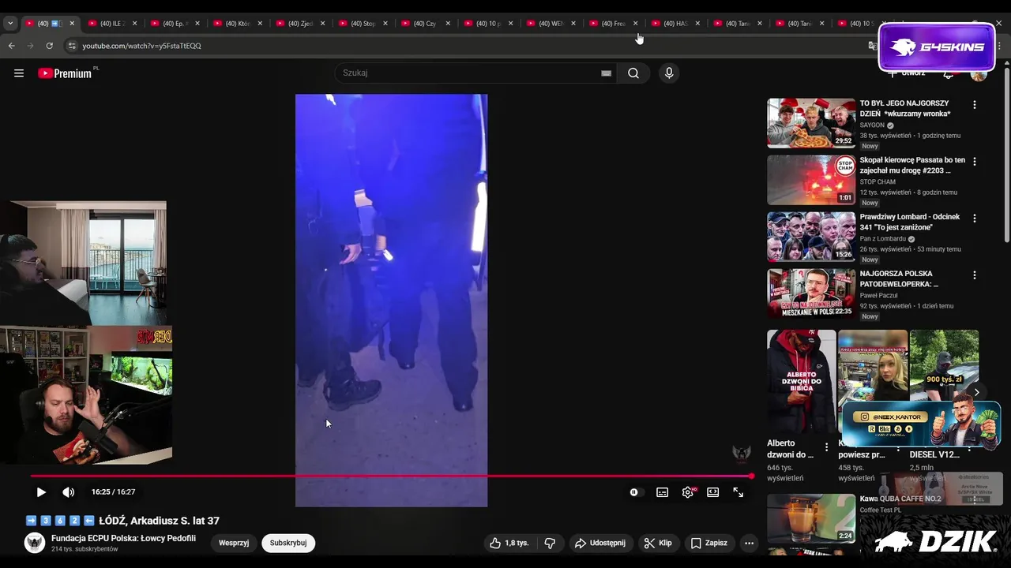Screen dimensions: 1011x568
Task: Open the YouTube hamburger guide menu
Action: point(19,73)
